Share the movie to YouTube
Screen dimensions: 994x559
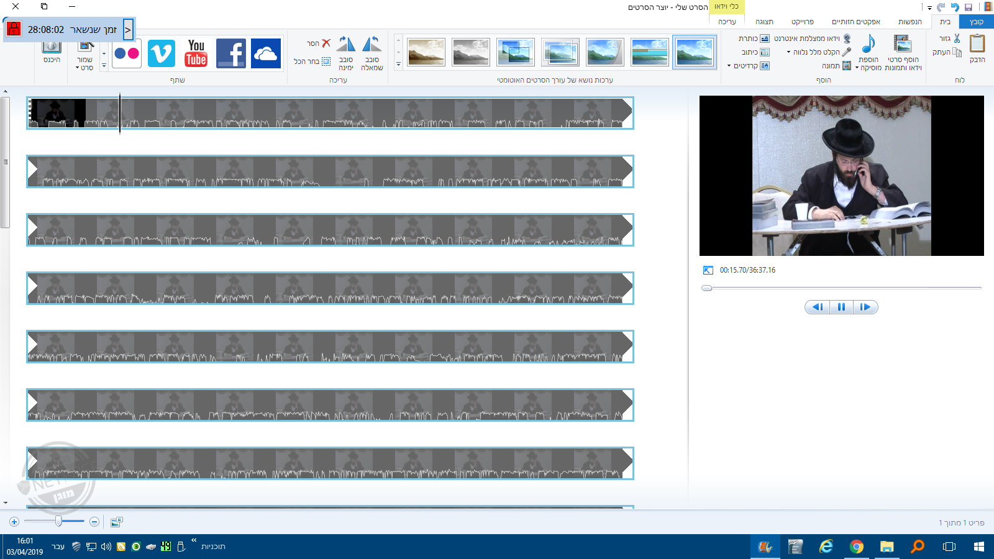tap(196, 53)
